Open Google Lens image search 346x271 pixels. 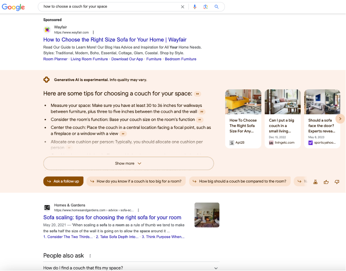tap(205, 7)
